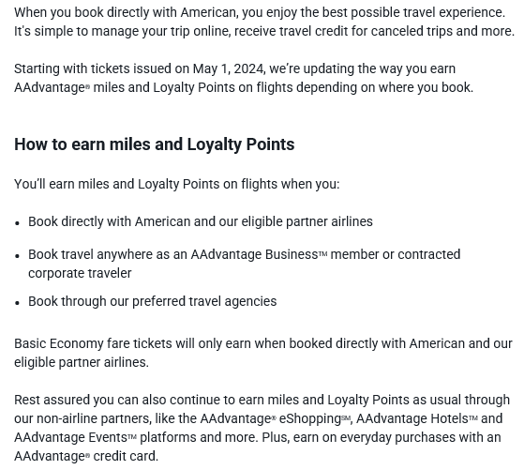Click the heading How to earn miles and Loyalty Points
Screen dimensions: 524x470
pyautogui.click(x=155, y=144)
